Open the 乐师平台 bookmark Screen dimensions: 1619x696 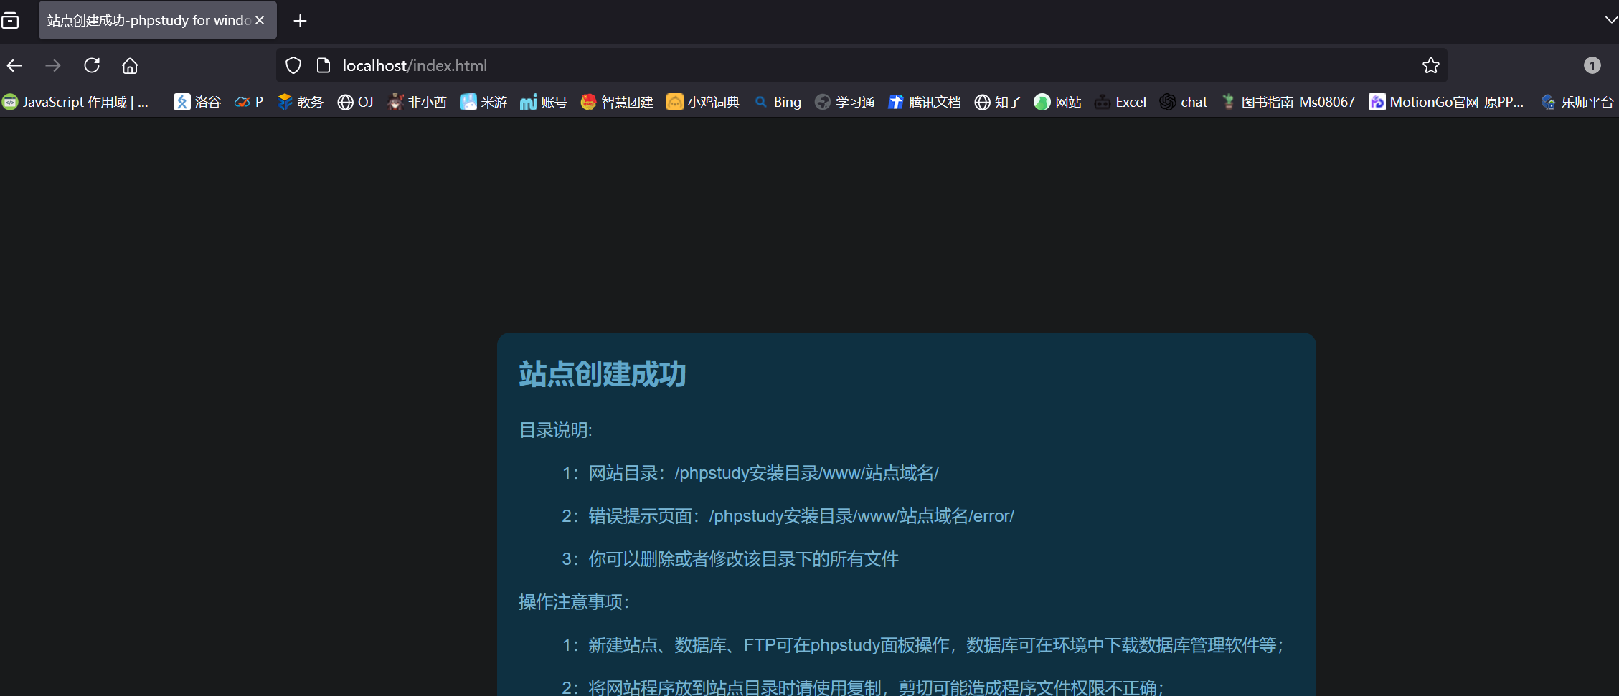(x=1577, y=103)
